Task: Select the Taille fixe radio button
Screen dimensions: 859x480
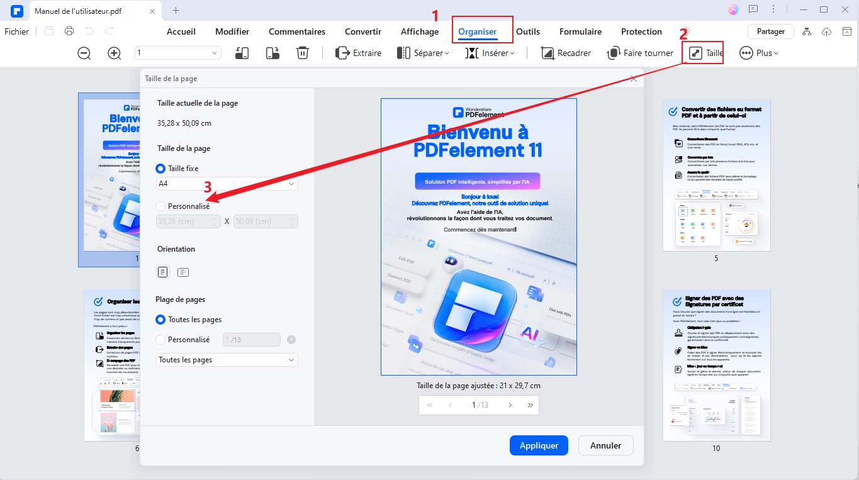Action: pos(160,169)
